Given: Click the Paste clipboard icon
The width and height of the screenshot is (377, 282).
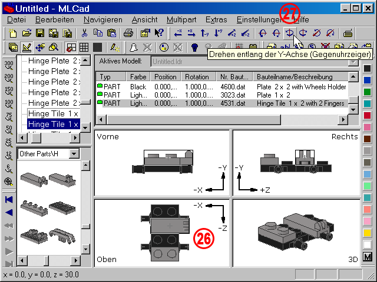Looking at the screenshot, I should (x=111, y=33).
